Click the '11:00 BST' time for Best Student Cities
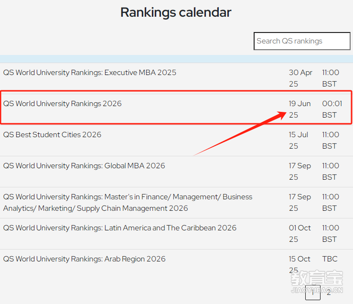 click(x=331, y=141)
